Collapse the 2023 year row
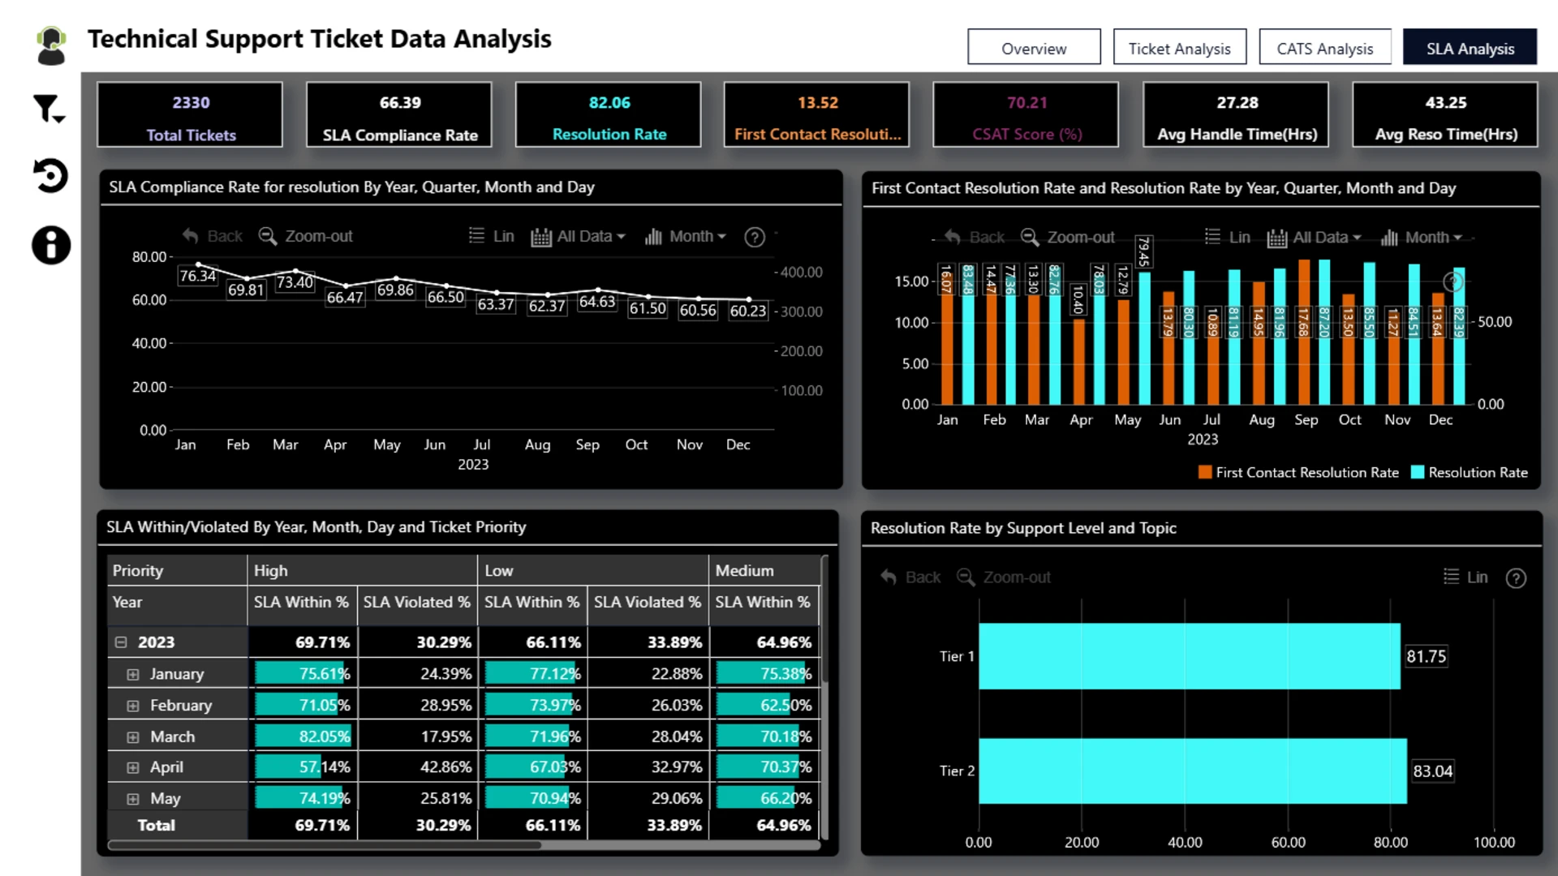1558x876 pixels. pos(121,642)
